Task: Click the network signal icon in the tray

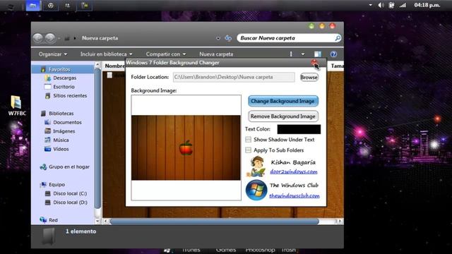Action: [x=403, y=5]
